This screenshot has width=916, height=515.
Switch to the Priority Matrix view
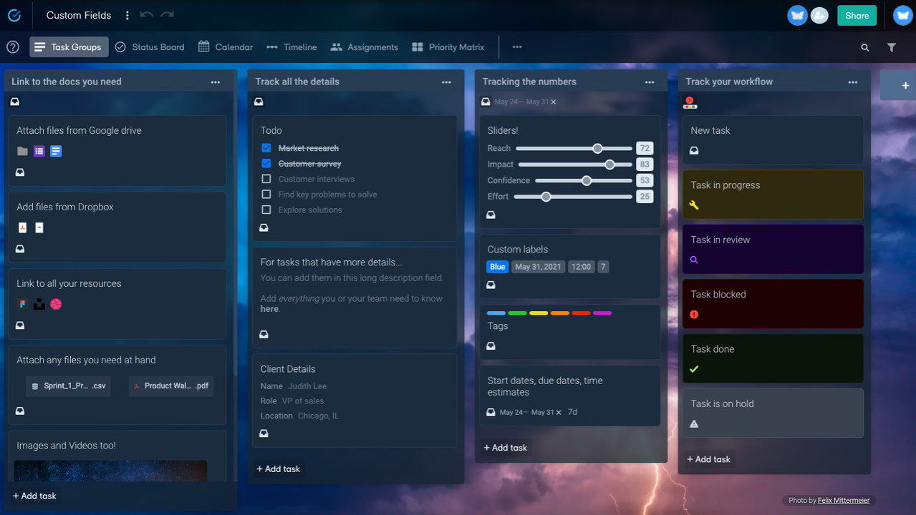pos(448,47)
